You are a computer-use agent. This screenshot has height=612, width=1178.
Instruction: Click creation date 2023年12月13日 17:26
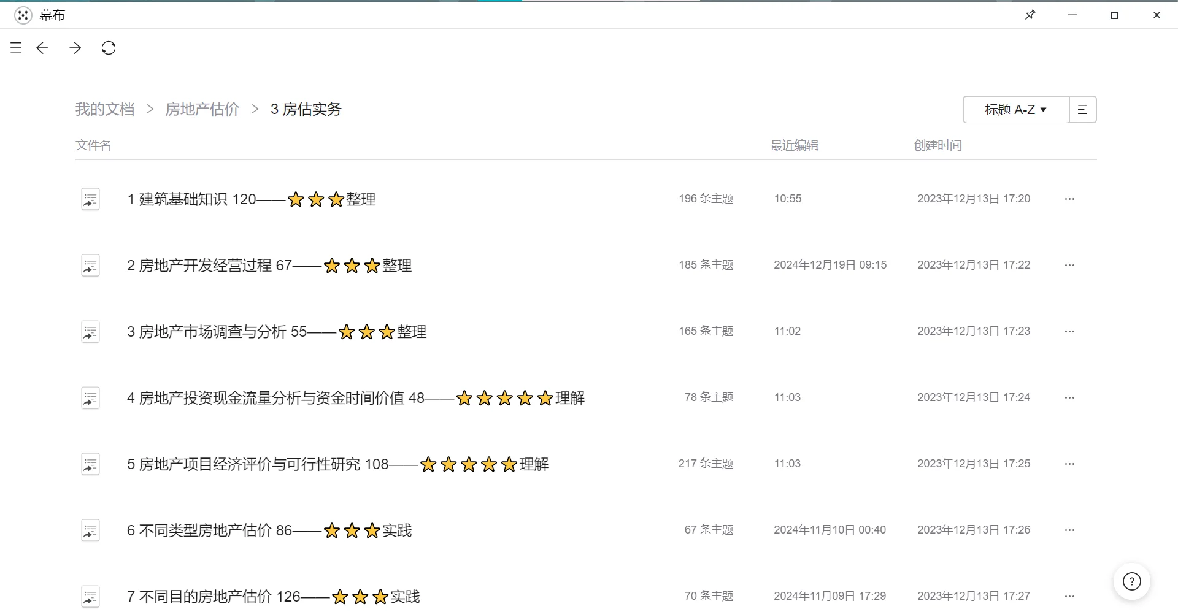pos(974,530)
